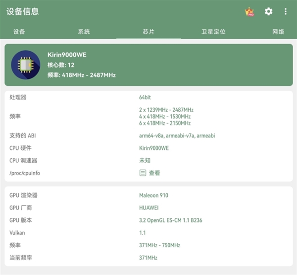This screenshot has height=275, width=297.
Task: Open the three-dot overflow menu
Action: [x=286, y=11]
